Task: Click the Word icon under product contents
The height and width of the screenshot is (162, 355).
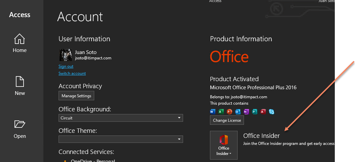Action: click(213, 111)
